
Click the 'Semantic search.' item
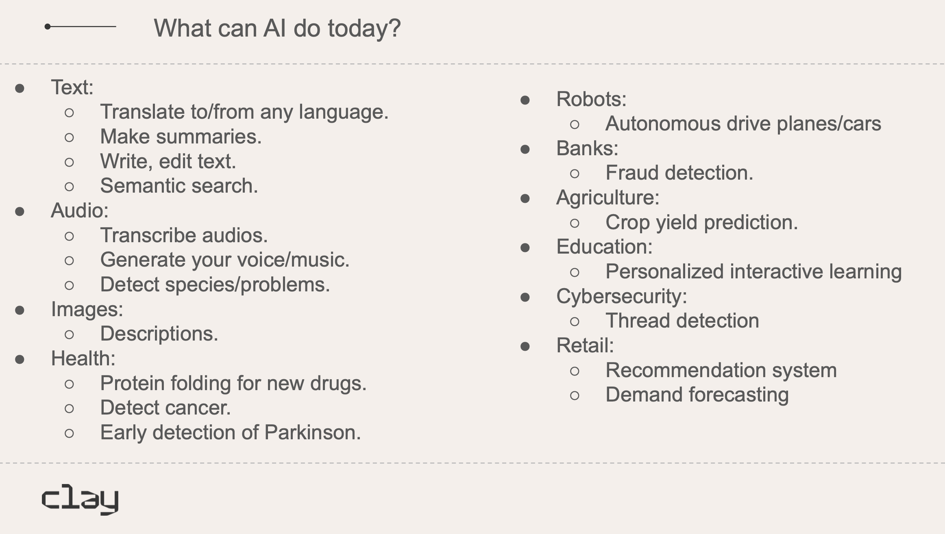(179, 186)
